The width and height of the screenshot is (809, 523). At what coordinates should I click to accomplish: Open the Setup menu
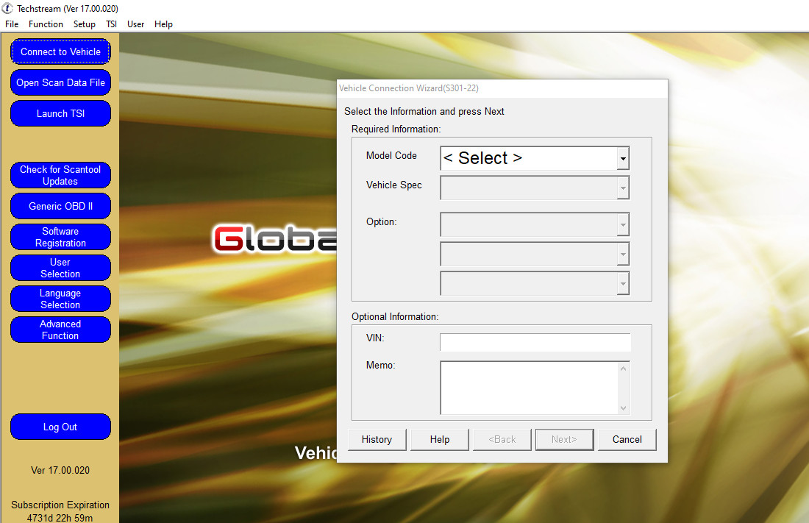[84, 24]
